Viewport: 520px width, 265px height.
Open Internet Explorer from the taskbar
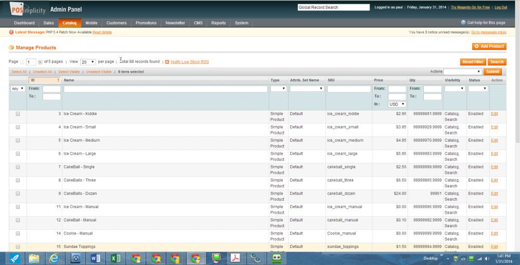53,258
